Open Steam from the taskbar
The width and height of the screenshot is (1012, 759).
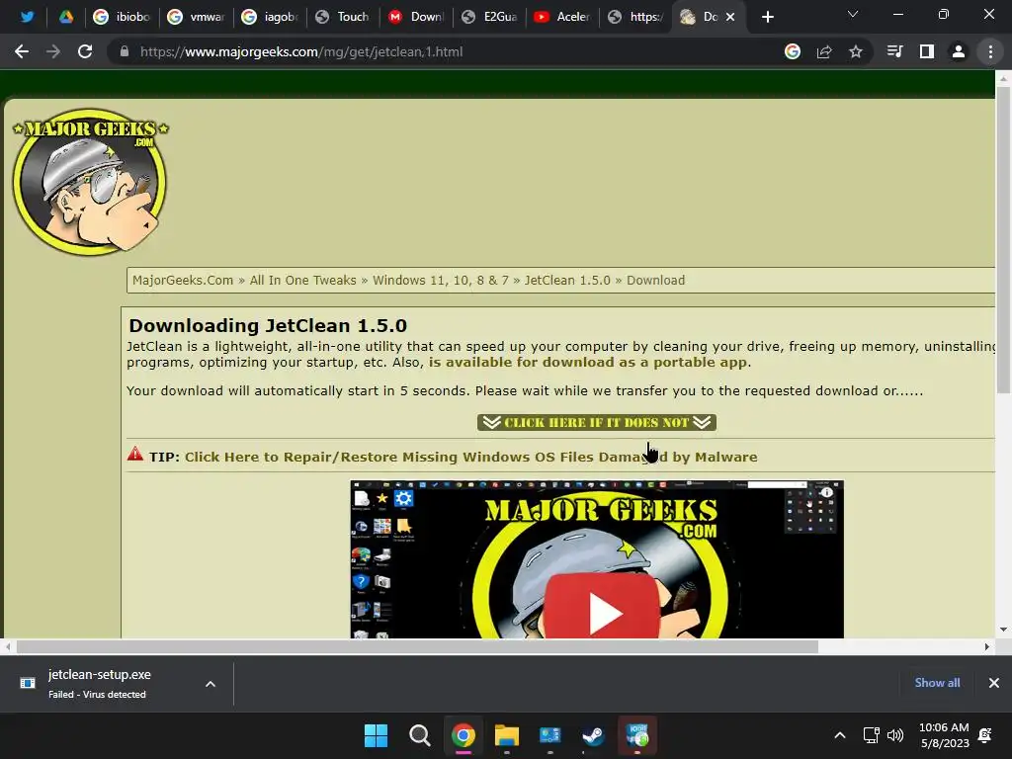pyautogui.click(x=593, y=735)
